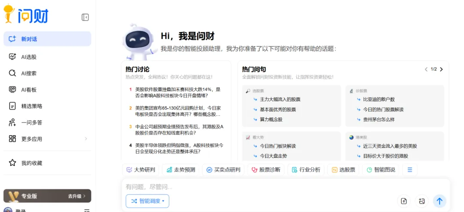Click the 专业版 V badge icon

pos(13,196)
